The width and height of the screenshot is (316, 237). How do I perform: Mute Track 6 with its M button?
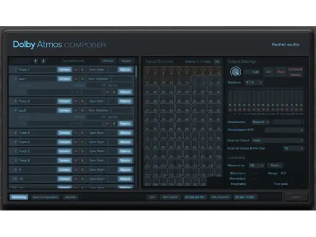click(76, 142)
